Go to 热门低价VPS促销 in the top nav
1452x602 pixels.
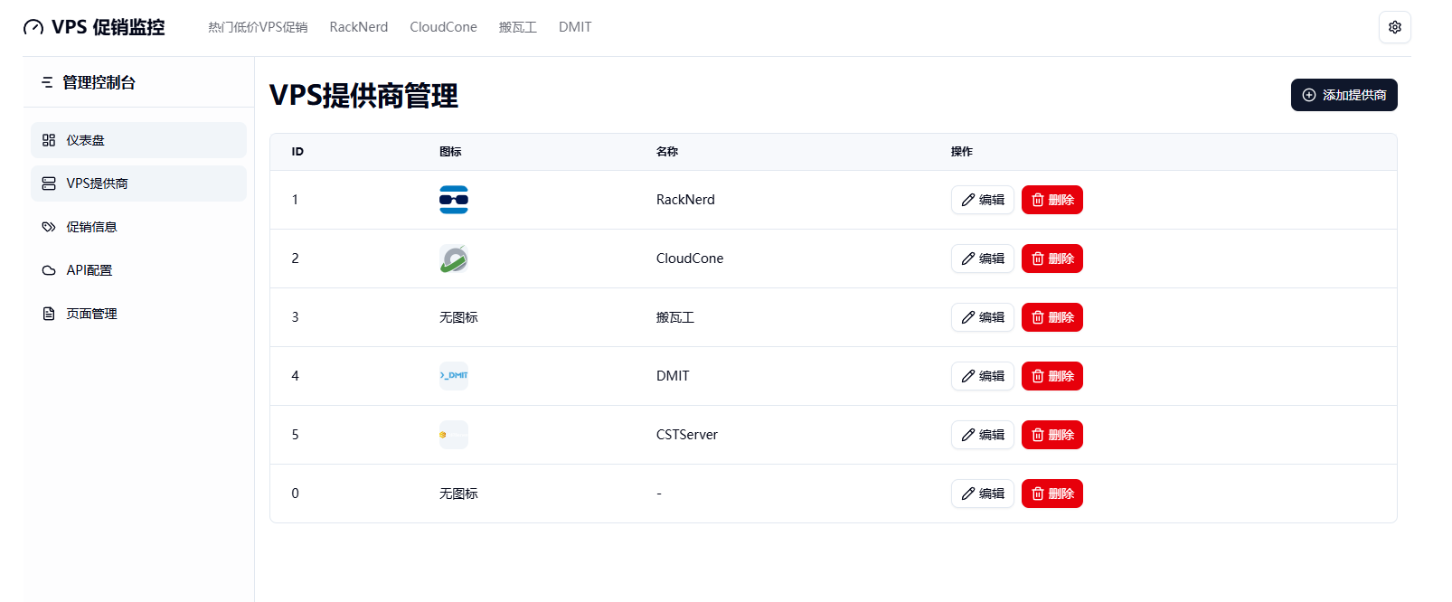tap(258, 27)
